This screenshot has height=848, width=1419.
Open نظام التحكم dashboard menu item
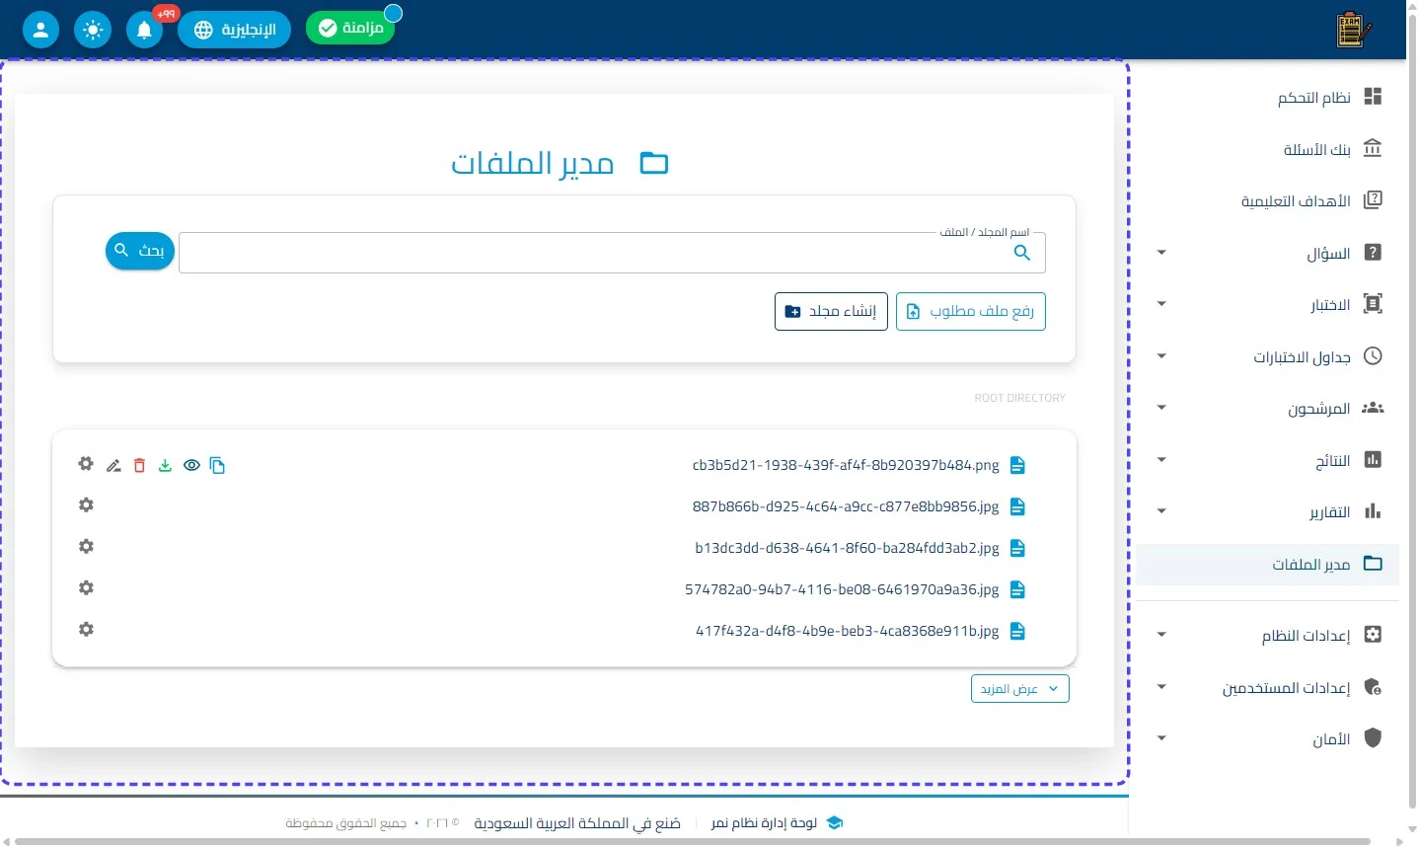(1267, 97)
